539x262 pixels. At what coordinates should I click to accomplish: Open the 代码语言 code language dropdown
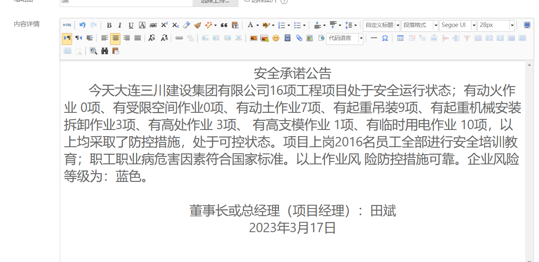345,38
